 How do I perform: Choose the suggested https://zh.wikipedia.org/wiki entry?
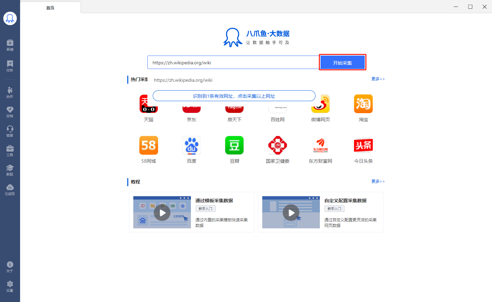(183, 80)
